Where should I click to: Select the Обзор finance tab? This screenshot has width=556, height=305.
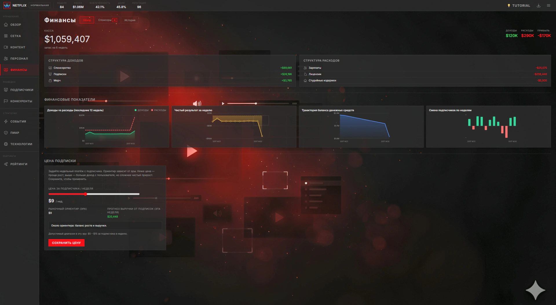tap(87, 20)
